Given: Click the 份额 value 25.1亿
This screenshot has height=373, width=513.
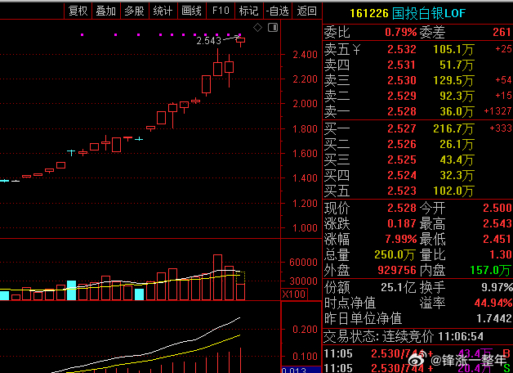Looking at the screenshot, I should click(398, 287).
